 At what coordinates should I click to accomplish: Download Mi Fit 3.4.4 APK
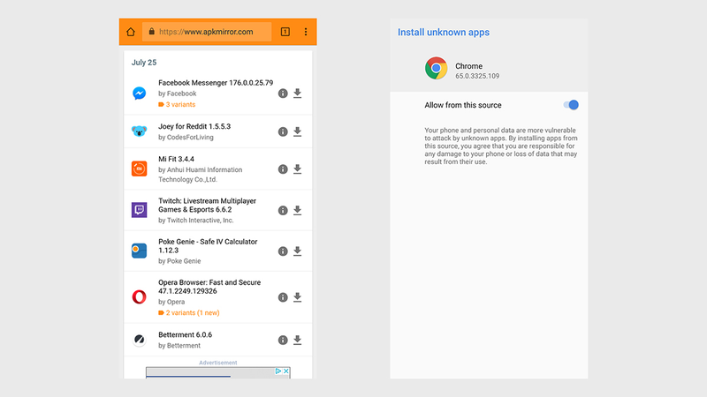(x=298, y=169)
